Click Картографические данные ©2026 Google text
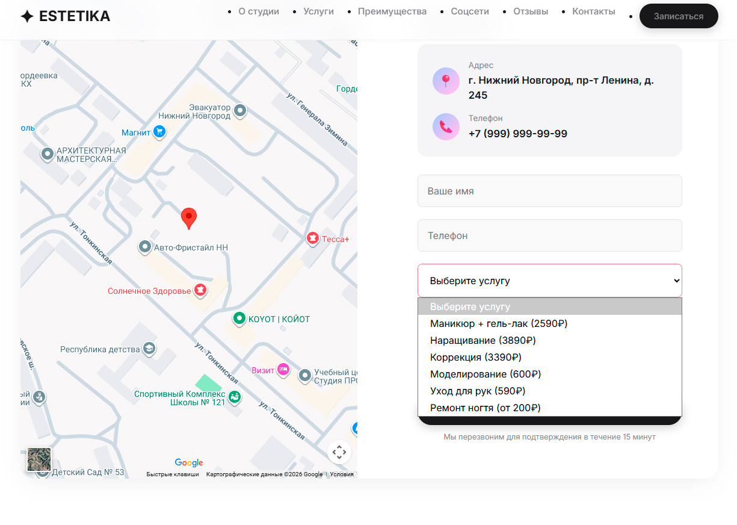Screen dimensions: 737x525 tap(264, 474)
